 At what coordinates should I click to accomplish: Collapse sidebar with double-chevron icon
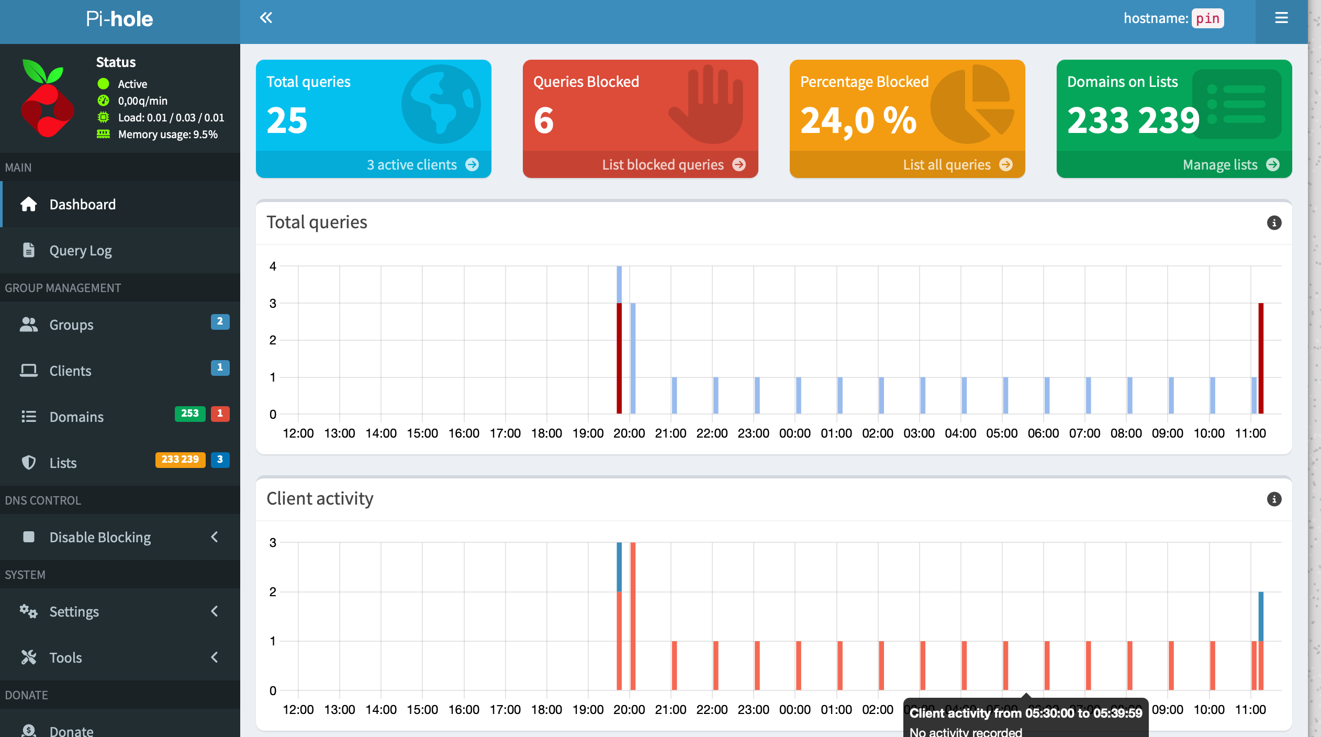click(266, 18)
